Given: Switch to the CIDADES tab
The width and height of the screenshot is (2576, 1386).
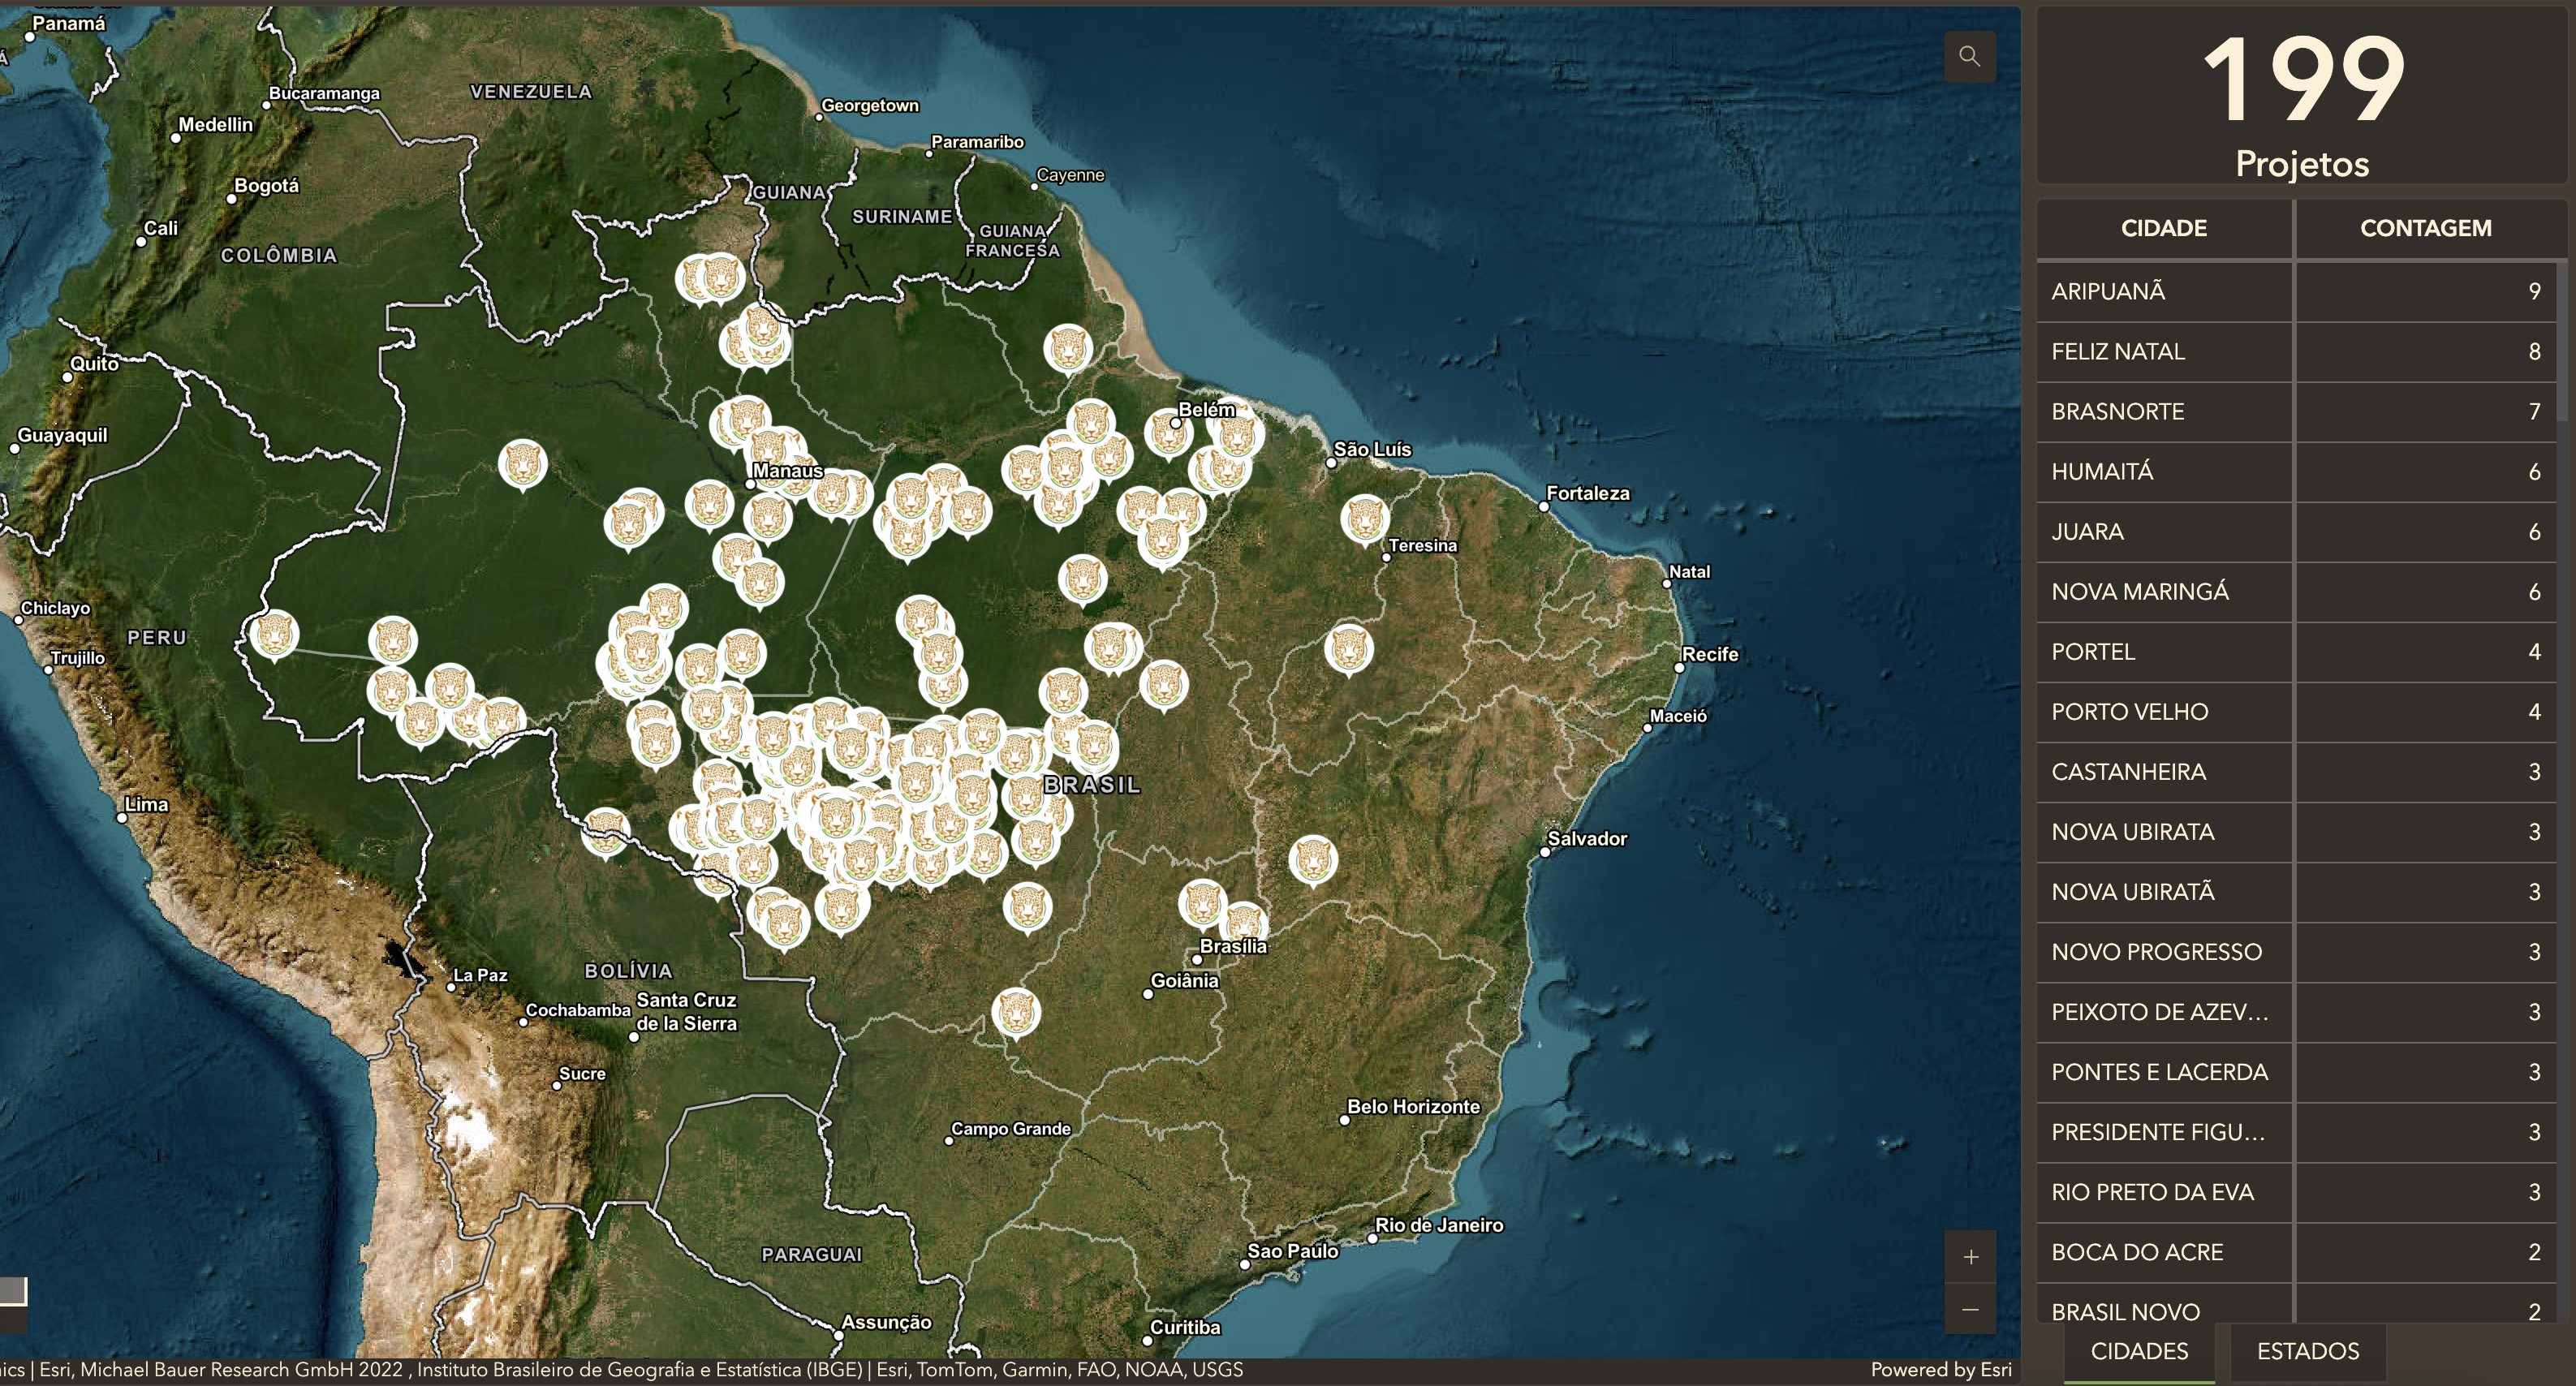Looking at the screenshot, I should [2139, 1351].
